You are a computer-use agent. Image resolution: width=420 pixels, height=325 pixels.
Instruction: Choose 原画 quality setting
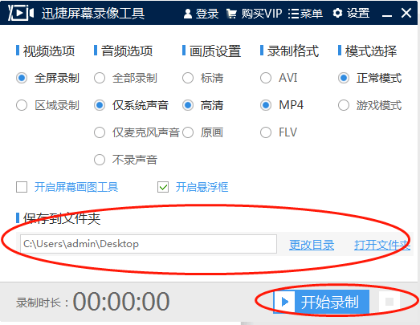(188, 132)
